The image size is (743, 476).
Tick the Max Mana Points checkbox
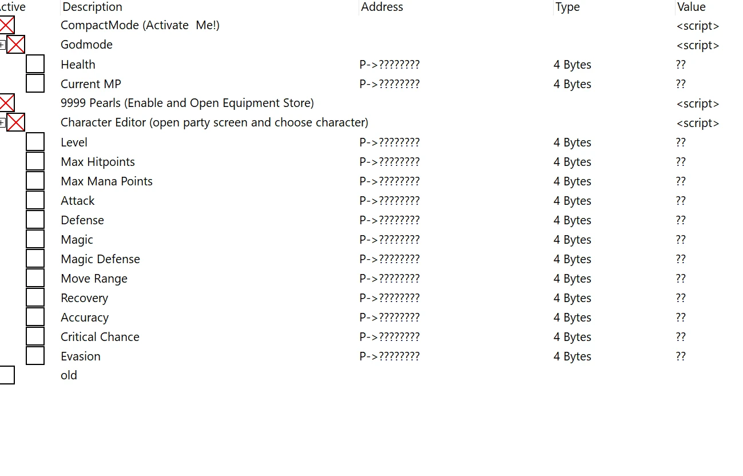point(35,181)
